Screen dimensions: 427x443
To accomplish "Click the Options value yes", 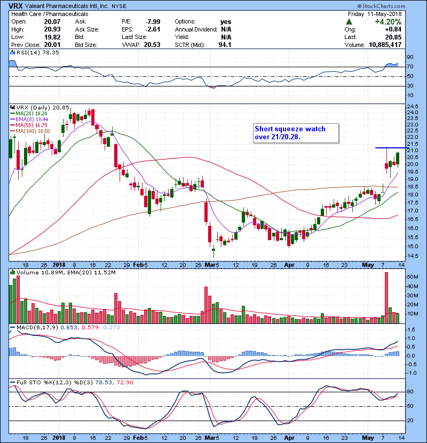I will pos(226,22).
